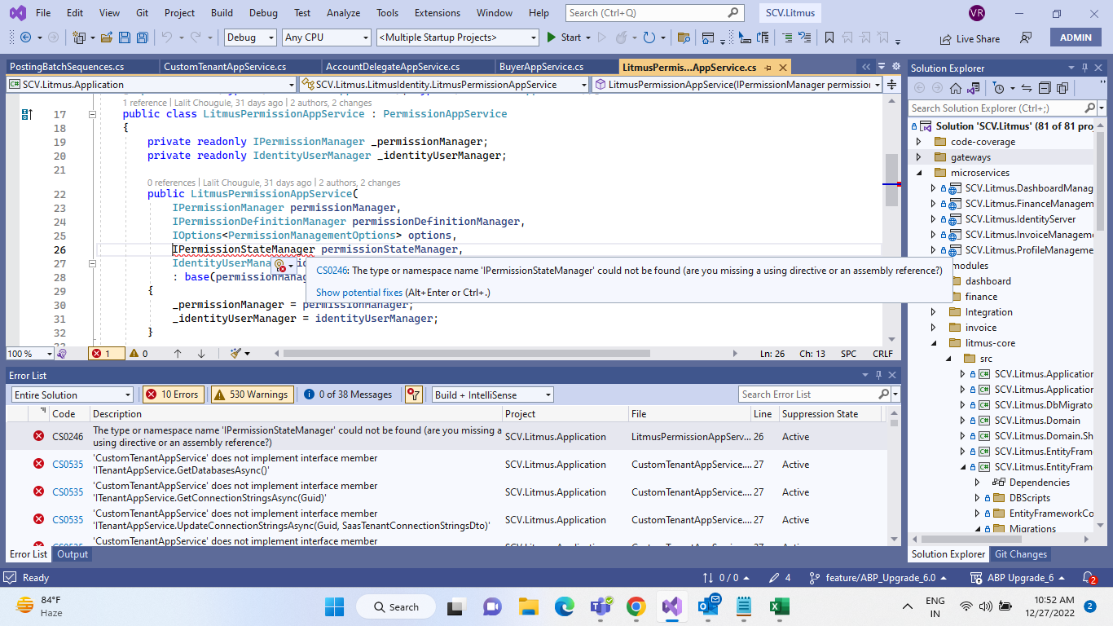Switch to the CustomTenantAppService.cs tab
This screenshot has height=626, width=1113.
click(224, 67)
